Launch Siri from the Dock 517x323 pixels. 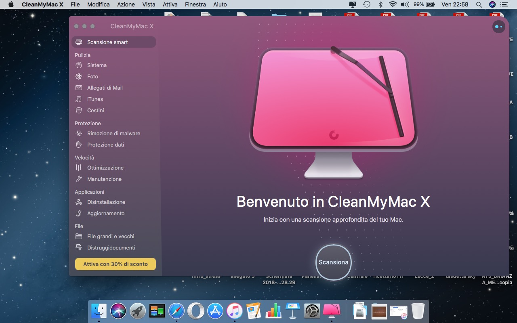point(118,311)
